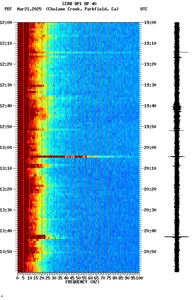
Task: Click the seismogram spike near 19:14 UTC
Action: [181, 52]
